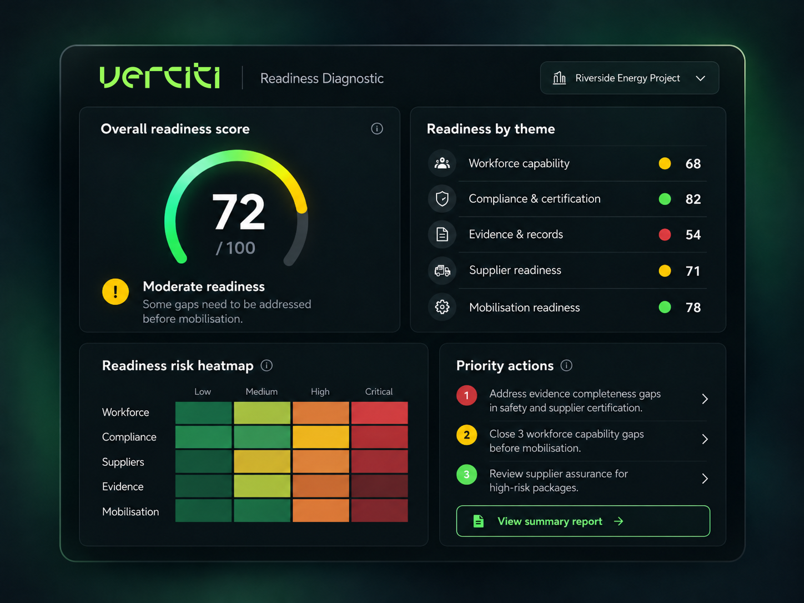Click the yellow number 2 priority badge
The width and height of the screenshot is (804, 603).
tap(466, 435)
